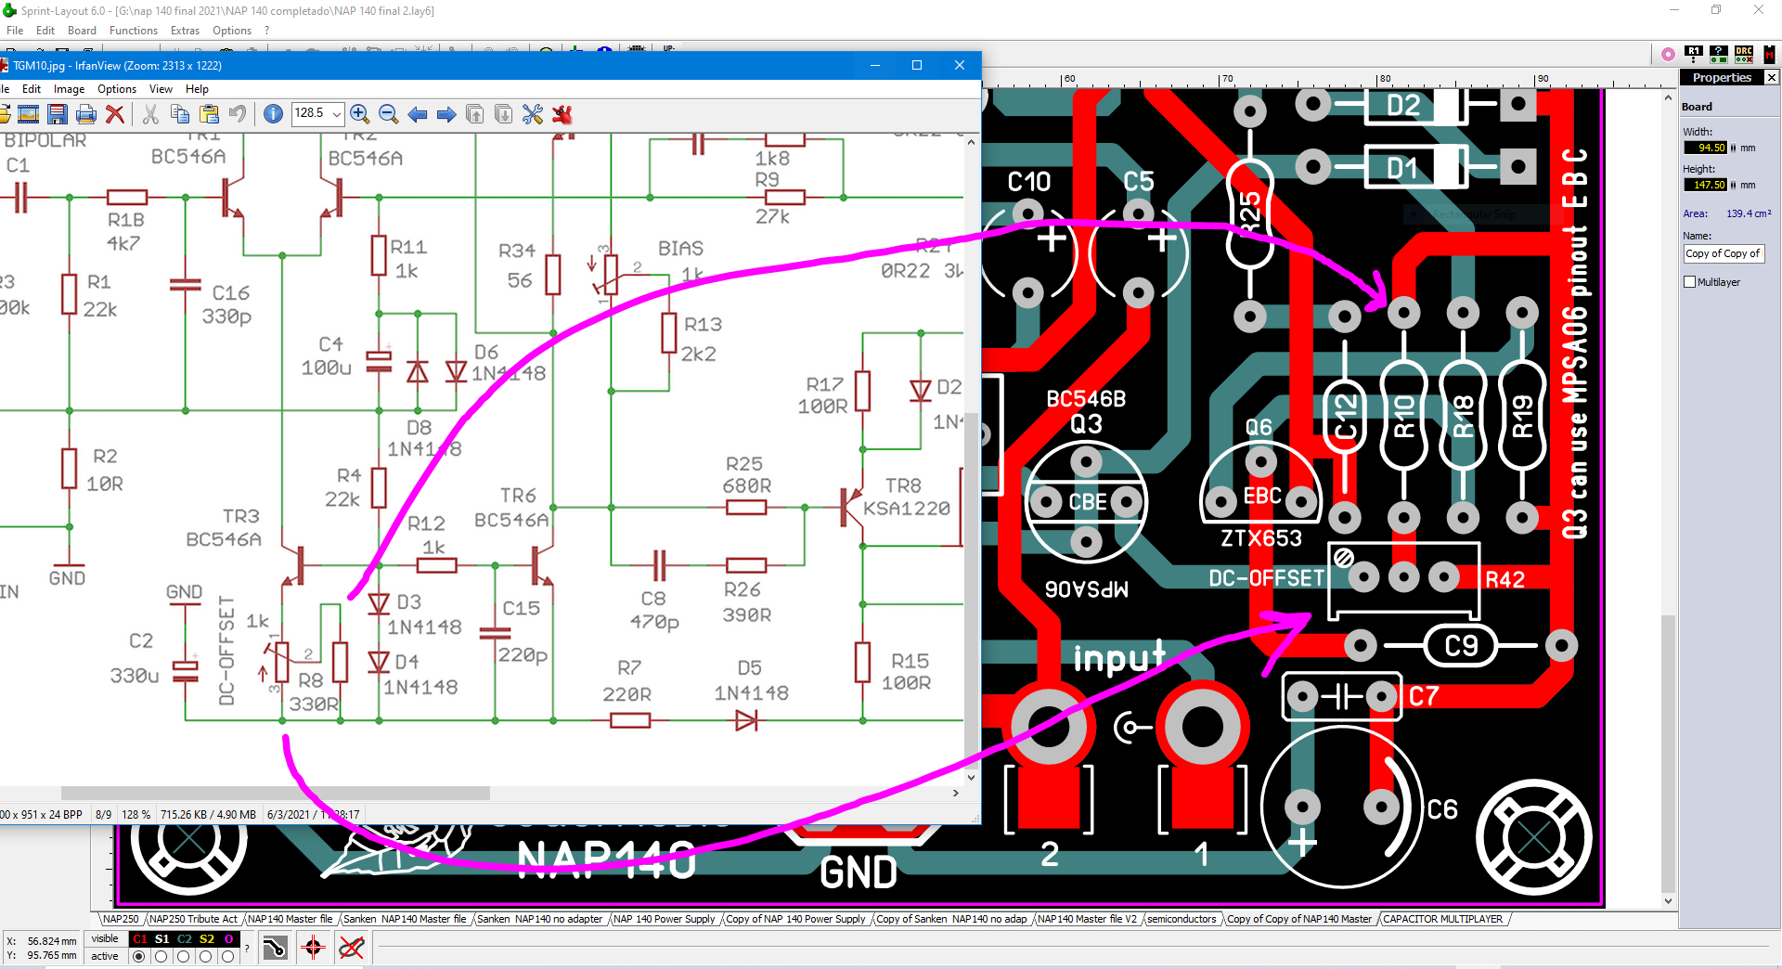Click the board Name text field

[1724, 253]
